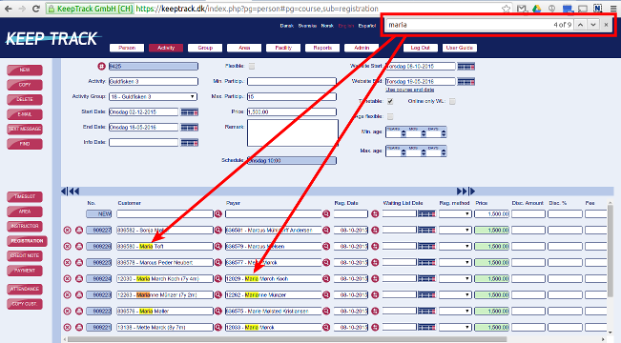The width and height of the screenshot is (621, 343).
Task: Open Reg. method dropdown for Maria March Koch row
Action: click(455, 278)
